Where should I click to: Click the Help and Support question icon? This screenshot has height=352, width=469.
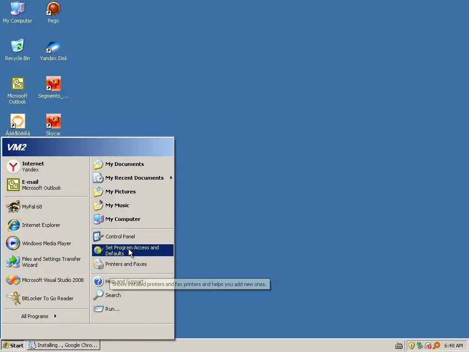coord(98,281)
